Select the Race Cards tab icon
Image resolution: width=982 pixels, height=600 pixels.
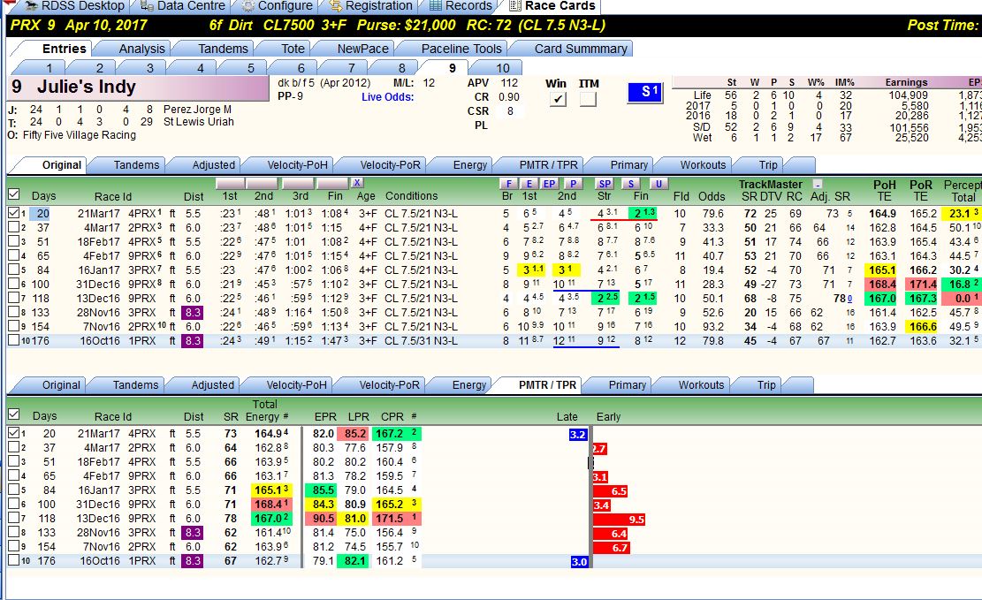pyautogui.click(x=514, y=5)
